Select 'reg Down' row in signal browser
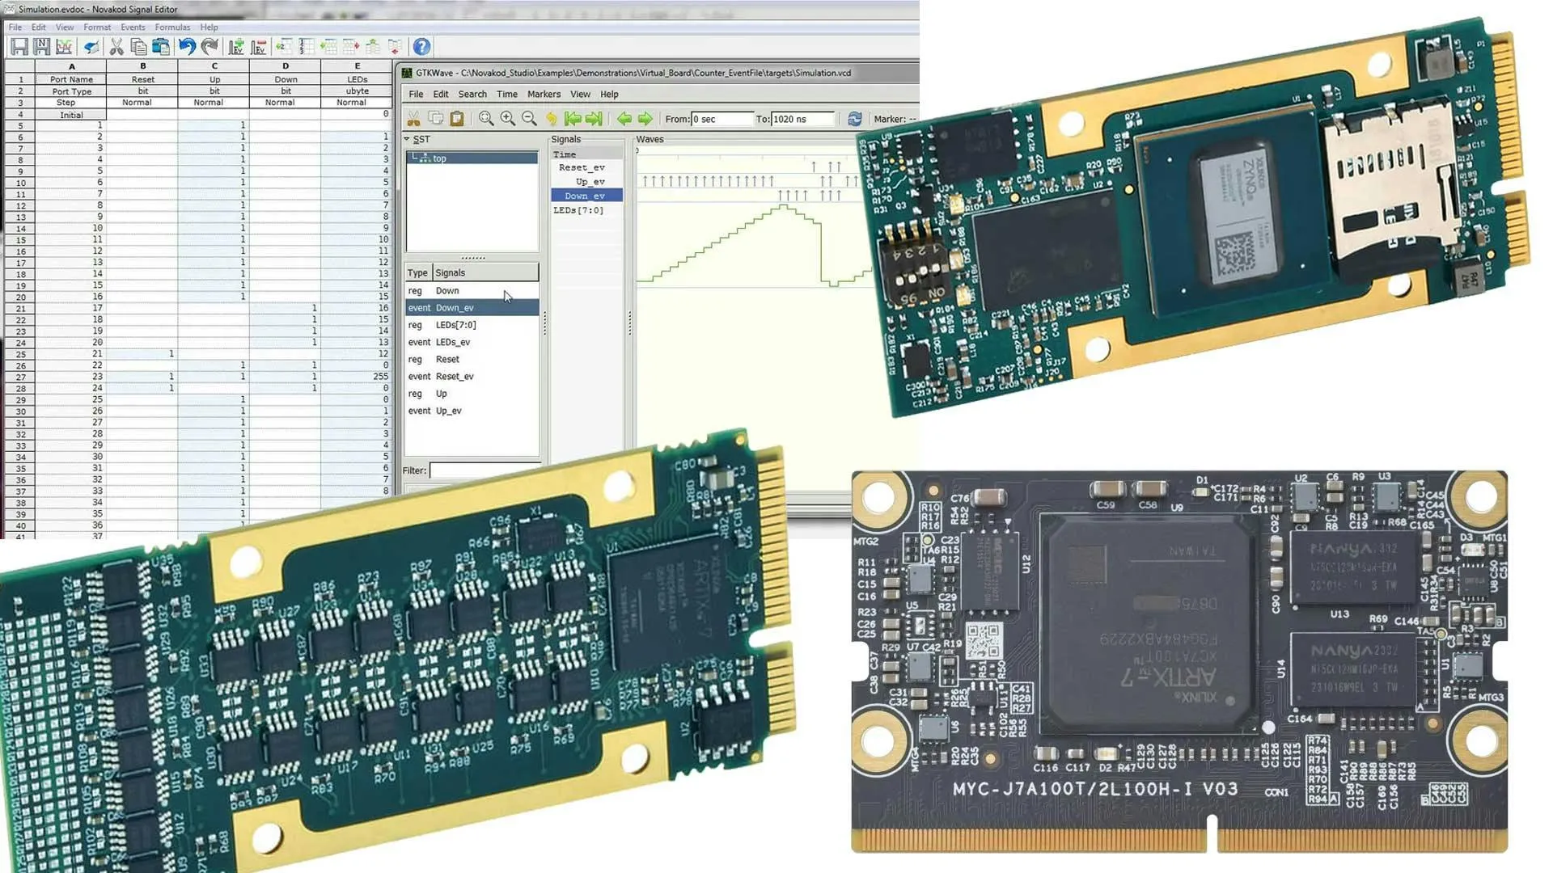The image size is (1553, 873). [472, 291]
